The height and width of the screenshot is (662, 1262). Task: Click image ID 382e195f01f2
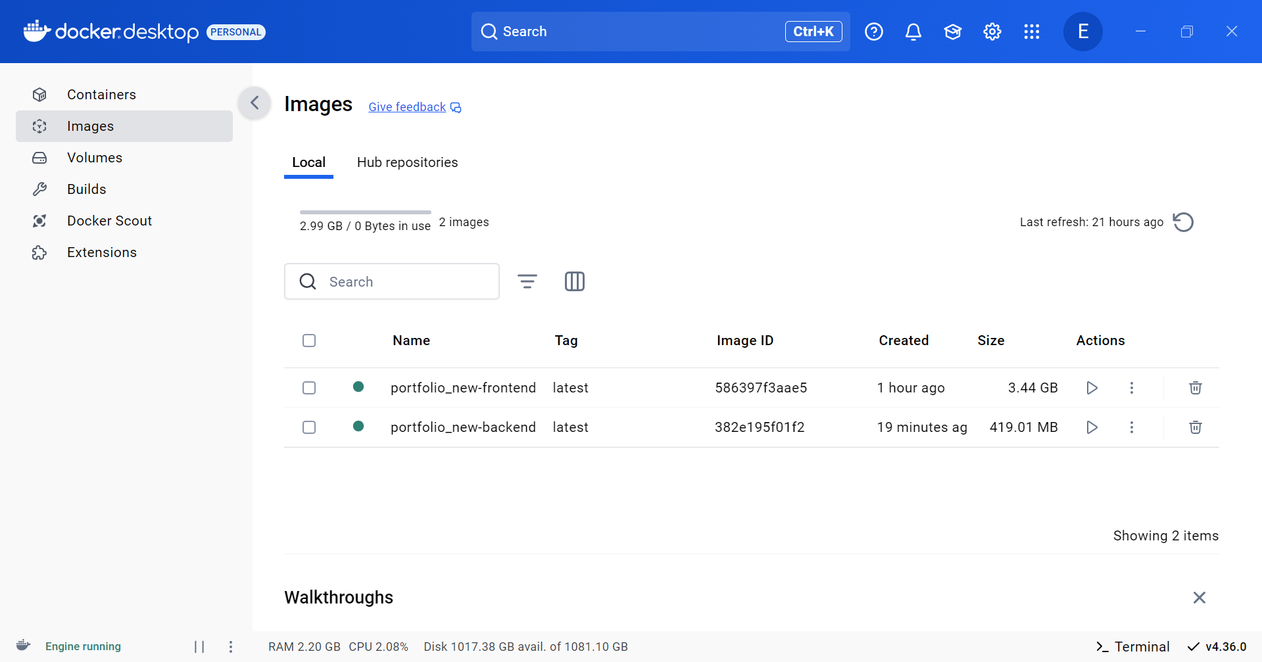click(760, 427)
